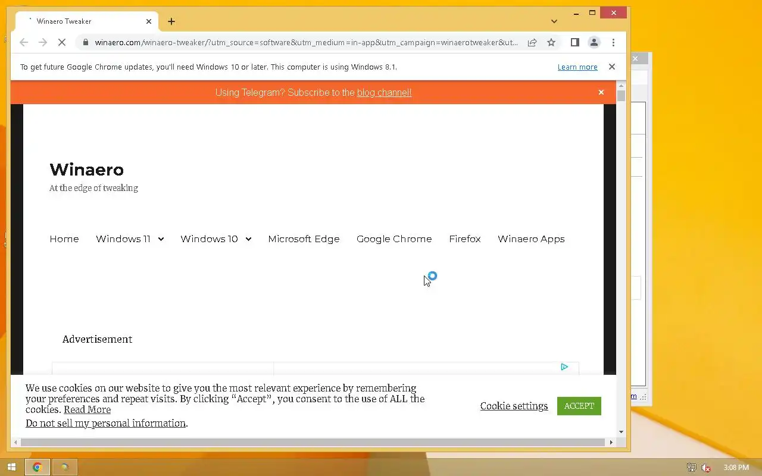This screenshot has height=476, width=762.
Task: Open Chrome three-dot menu
Action: point(613,42)
